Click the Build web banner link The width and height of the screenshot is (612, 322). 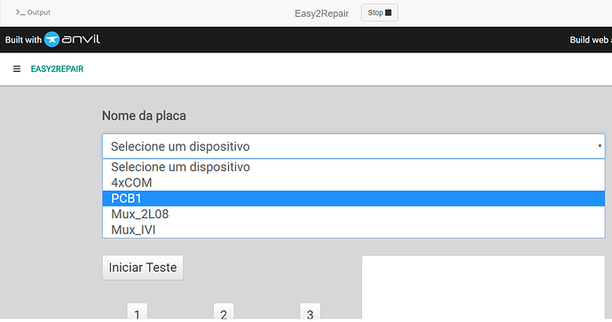(591, 40)
